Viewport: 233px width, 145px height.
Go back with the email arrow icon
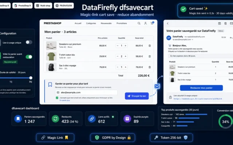coord(168,23)
